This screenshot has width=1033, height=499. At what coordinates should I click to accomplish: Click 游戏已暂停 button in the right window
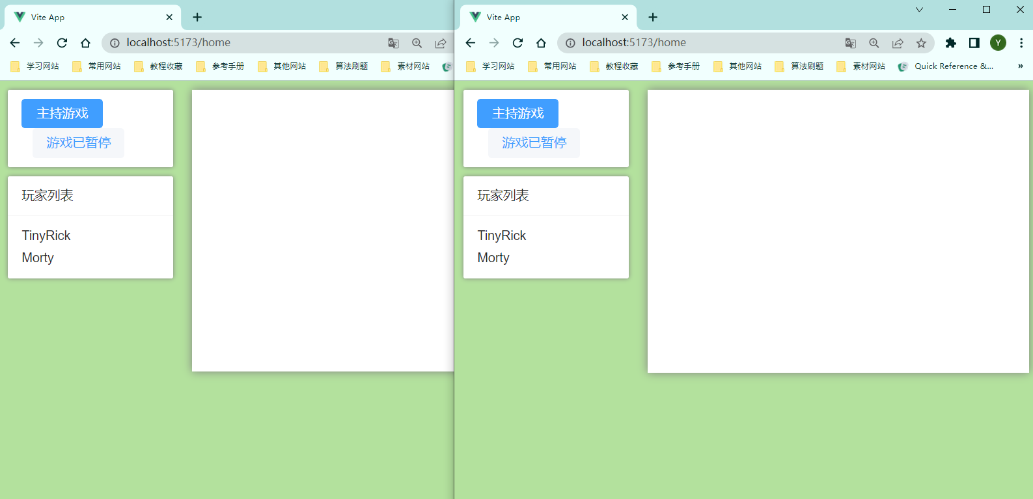tap(534, 142)
